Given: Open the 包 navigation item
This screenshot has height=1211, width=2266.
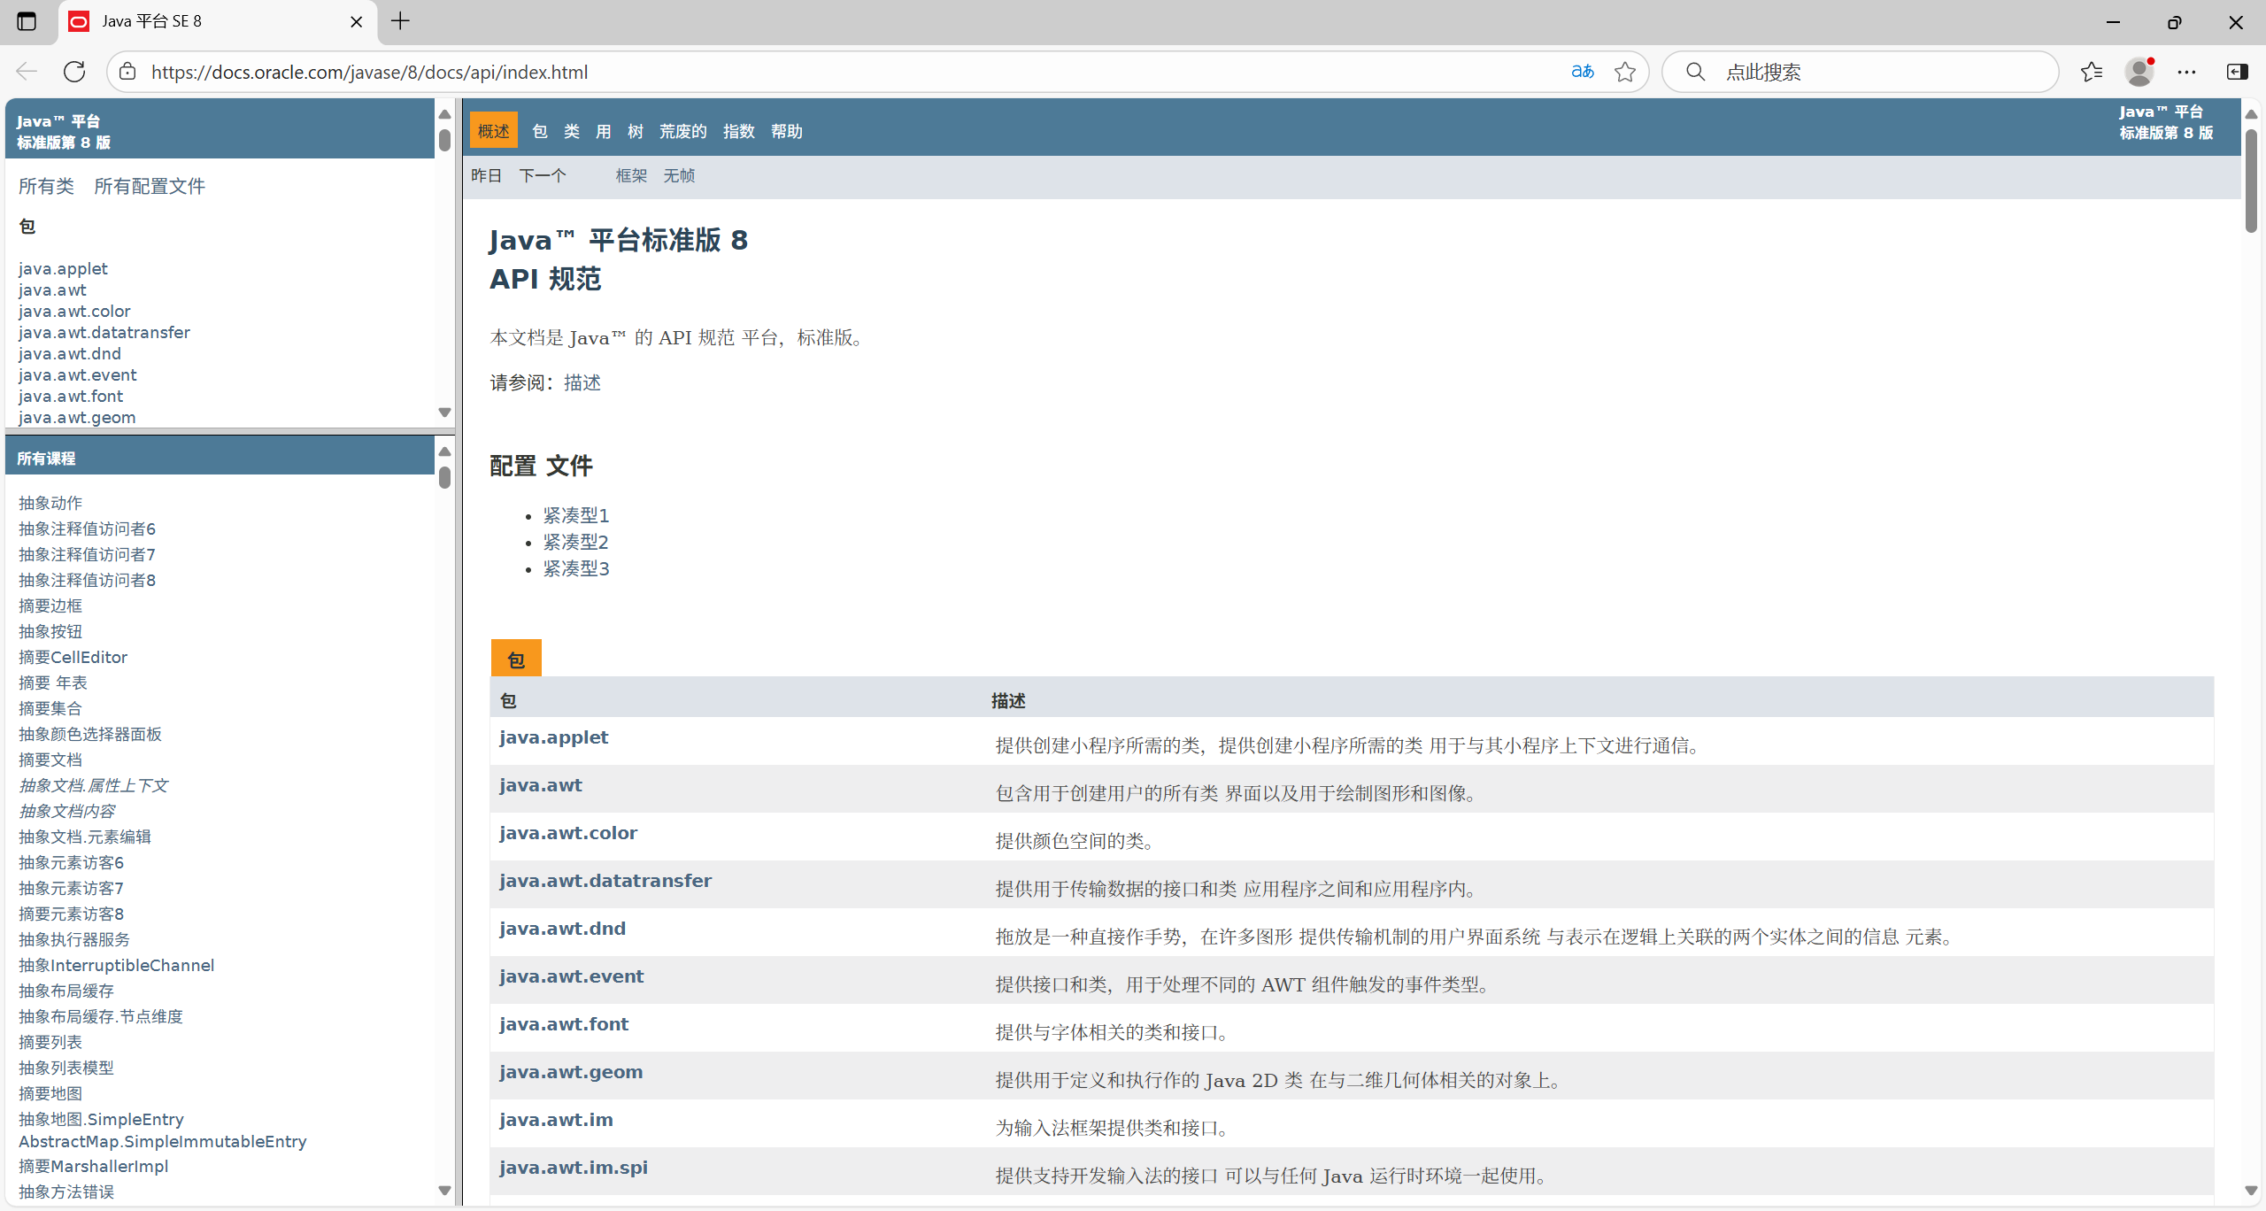Looking at the screenshot, I should click(540, 131).
